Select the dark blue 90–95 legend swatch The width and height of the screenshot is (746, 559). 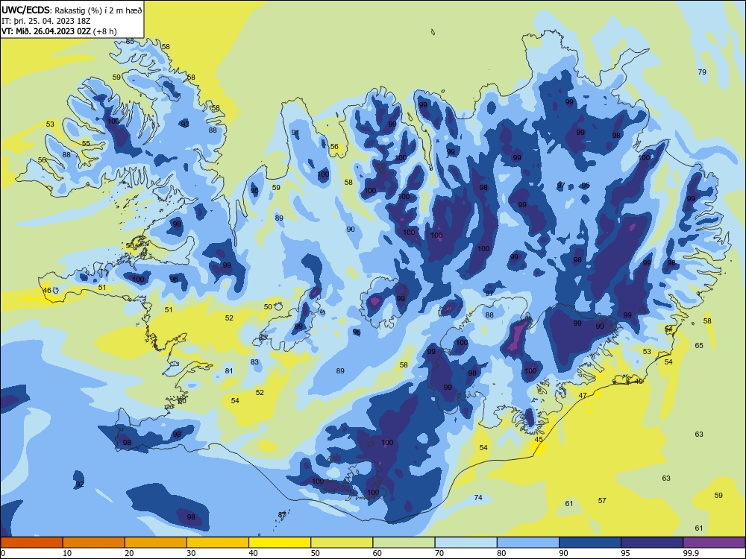coord(590,543)
